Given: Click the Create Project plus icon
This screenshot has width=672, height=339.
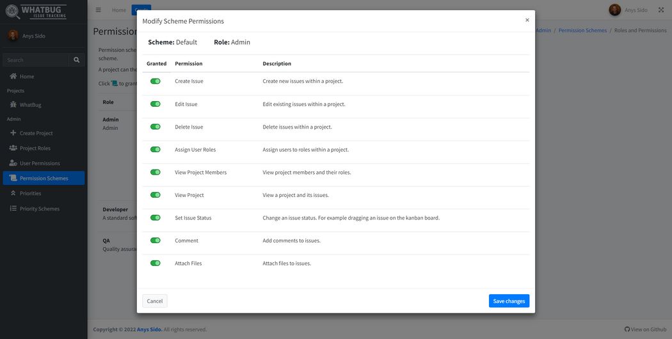Looking at the screenshot, I should (x=13, y=133).
